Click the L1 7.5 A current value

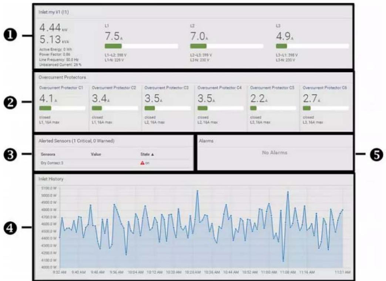click(x=114, y=36)
